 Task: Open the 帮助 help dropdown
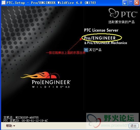pyautogui.click(x=10, y=126)
